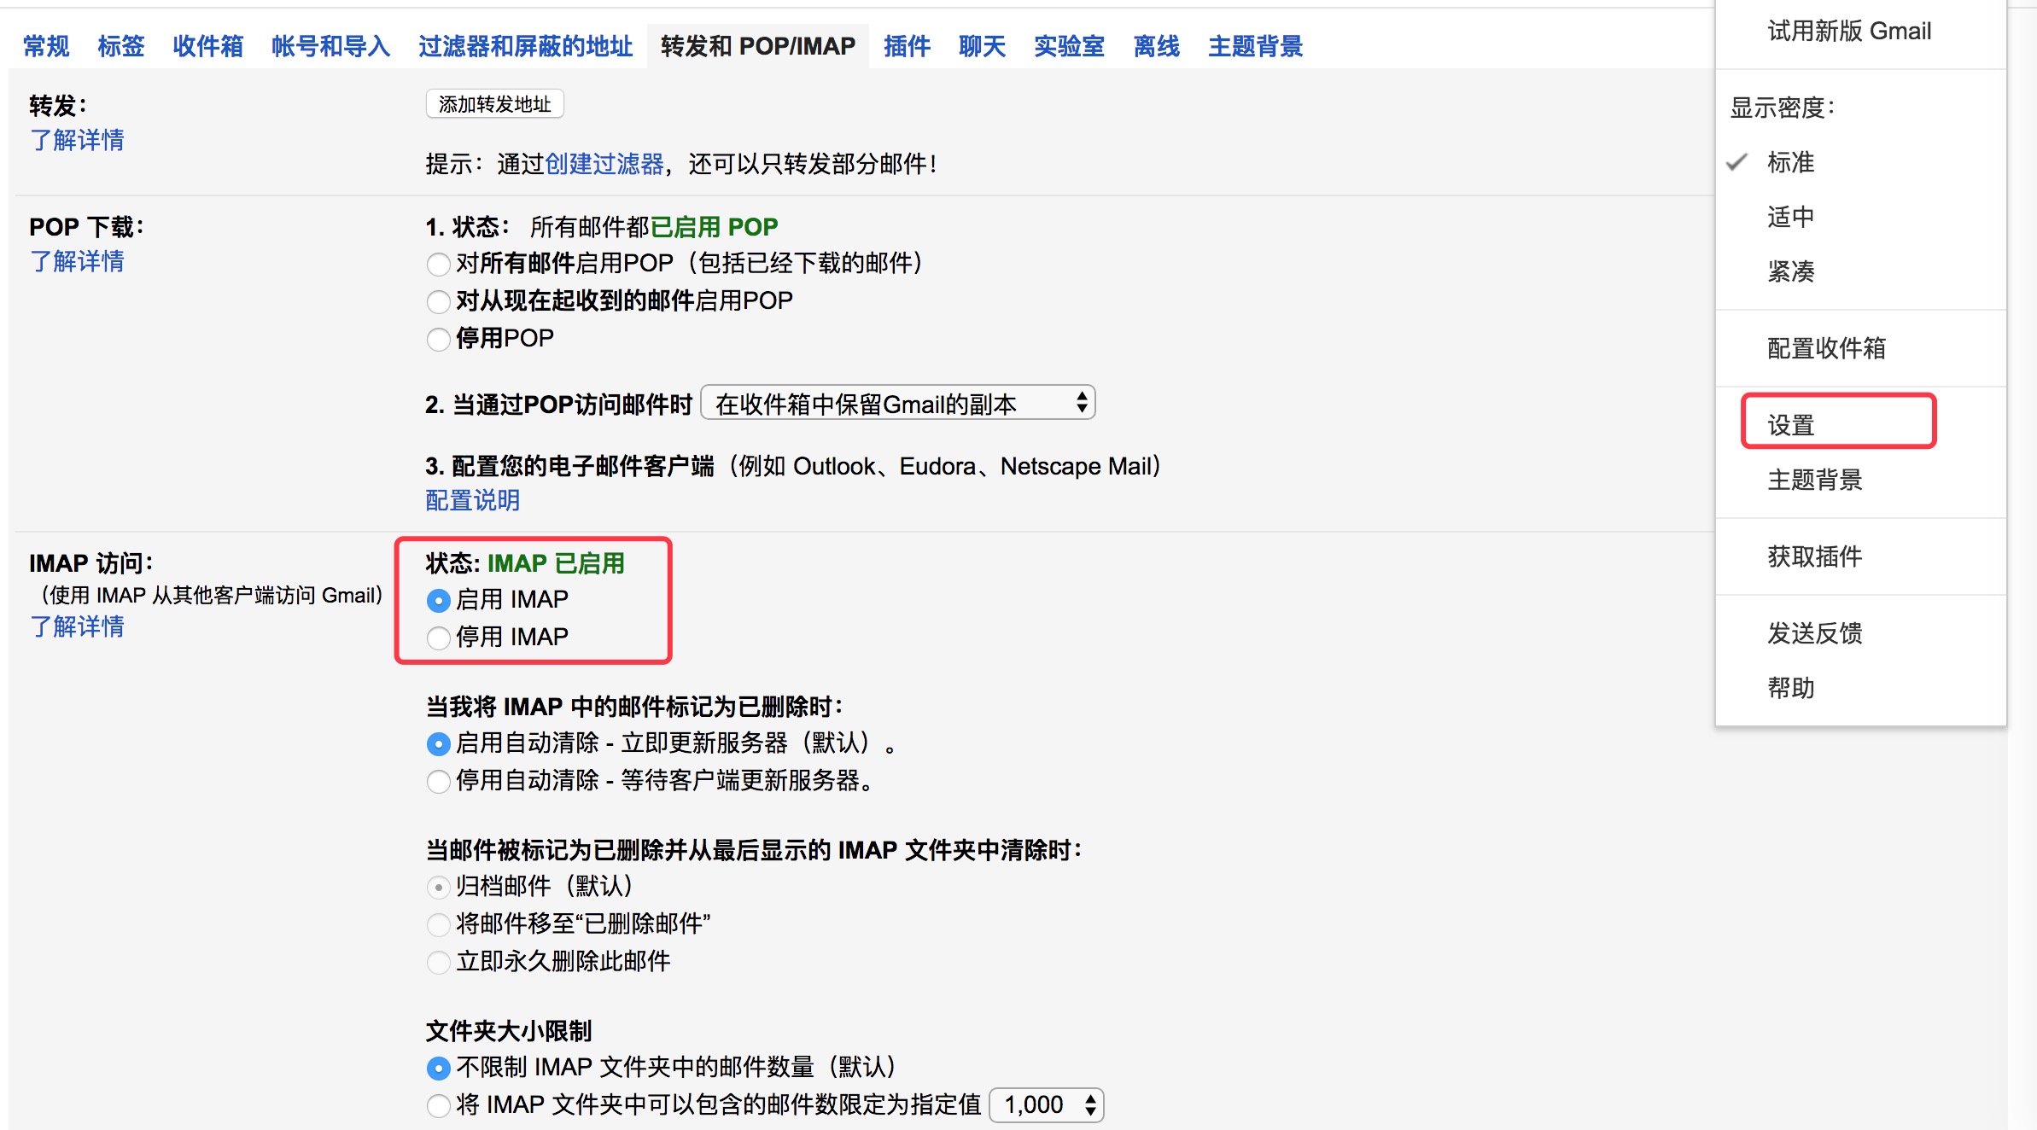Select 立即永久删除此邮件 option
Image resolution: width=2037 pixels, height=1130 pixels.
point(439,963)
